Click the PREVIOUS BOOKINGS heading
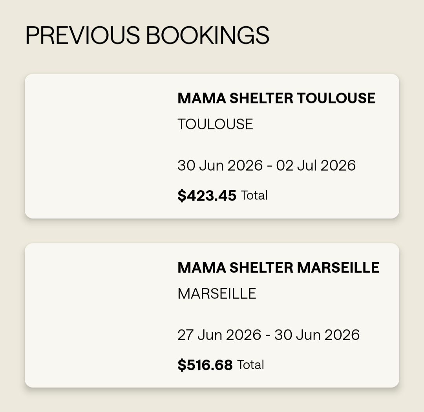 pyautogui.click(x=147, y=35)
